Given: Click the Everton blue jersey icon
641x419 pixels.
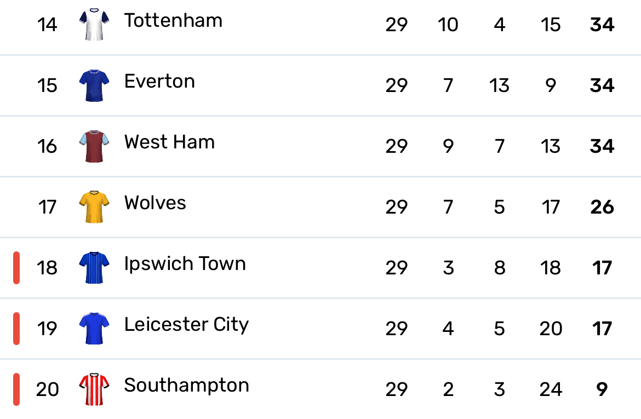Looking at the screenshot, I should [94, 85].
